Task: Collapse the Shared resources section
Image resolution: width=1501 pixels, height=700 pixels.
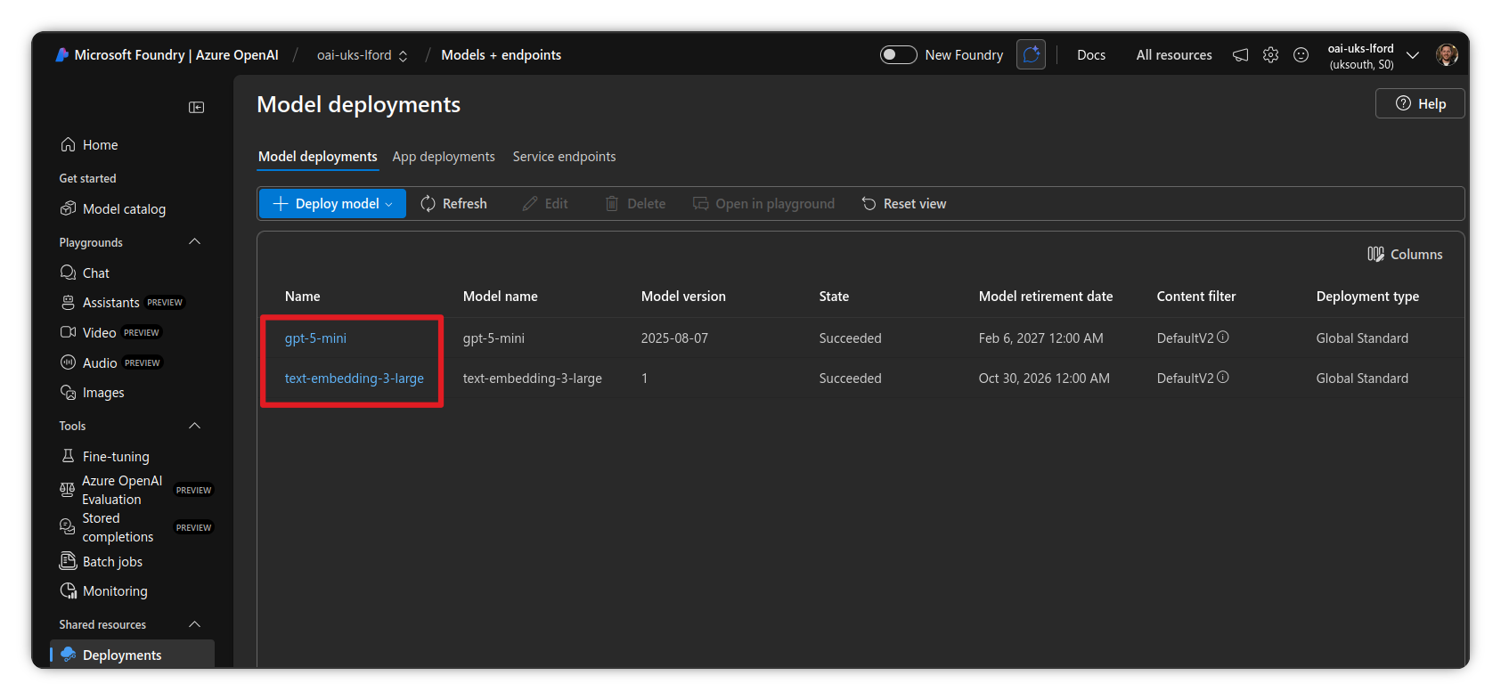Action: [x=194, y=624]
